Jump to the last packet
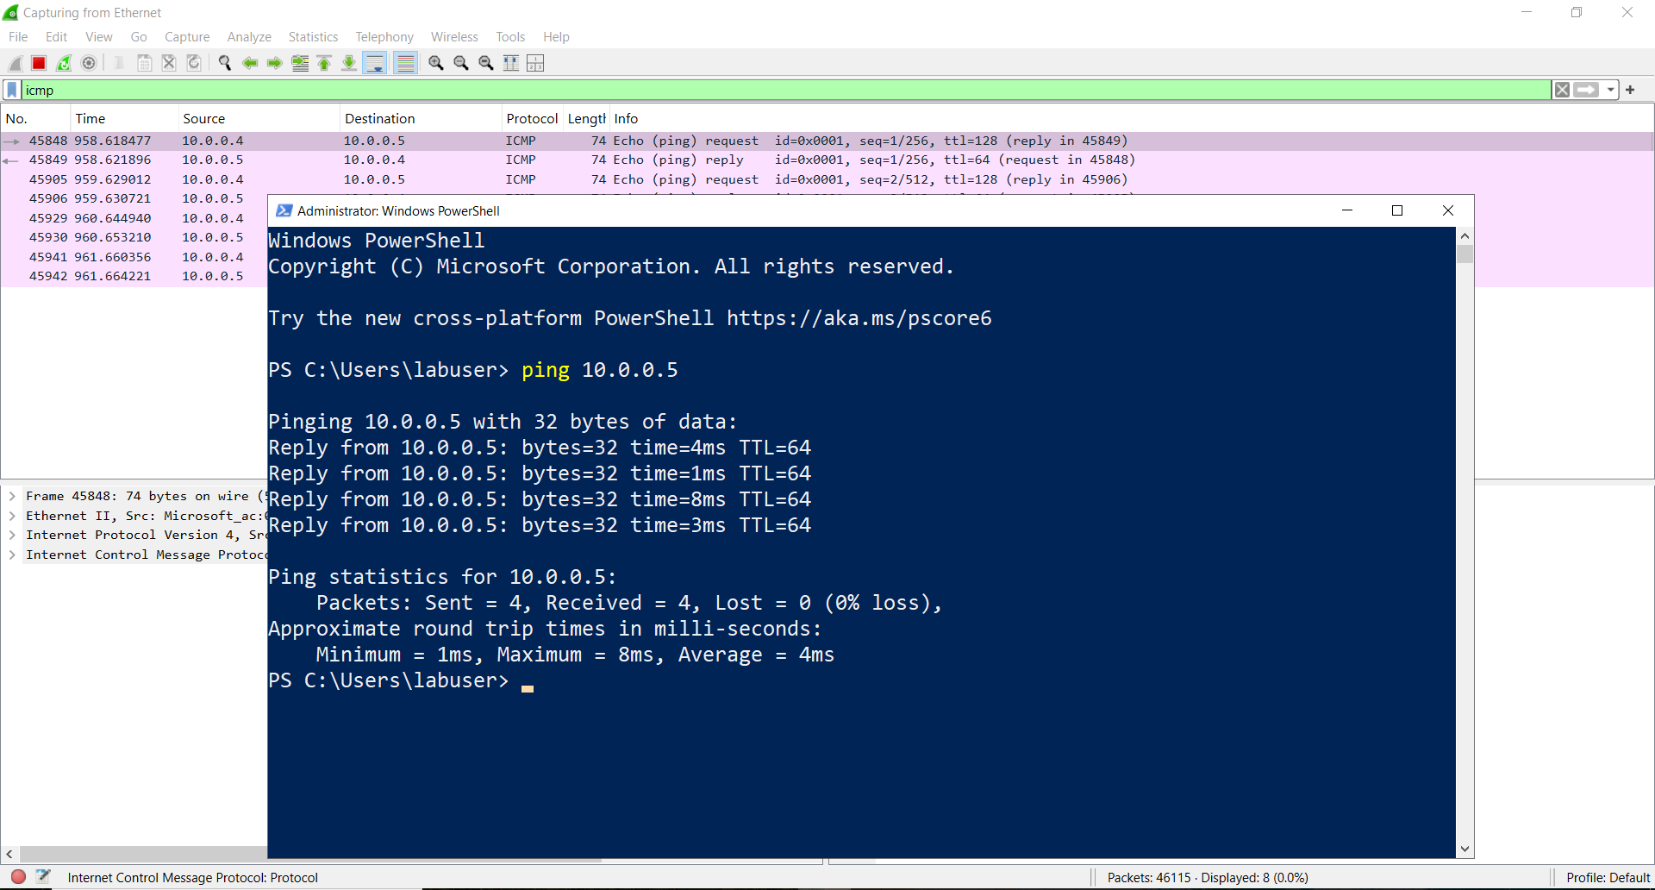Viewport: 1655px width, 890px height. pyautogui.click(x=349, y=63)
